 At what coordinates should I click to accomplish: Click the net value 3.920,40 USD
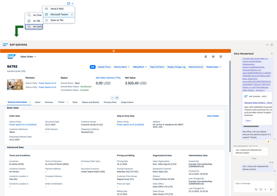pyautogui.click(x=136, y=83)
